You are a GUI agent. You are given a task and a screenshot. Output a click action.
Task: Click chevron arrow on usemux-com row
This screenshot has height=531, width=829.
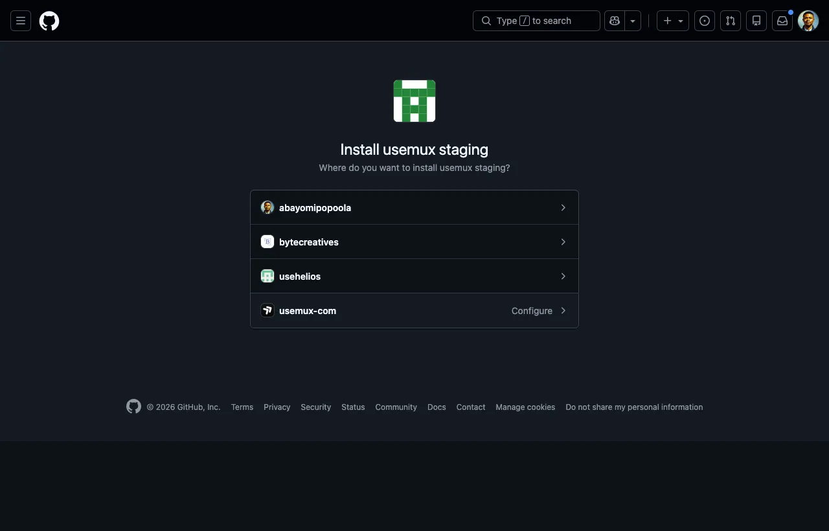[563, 311]
